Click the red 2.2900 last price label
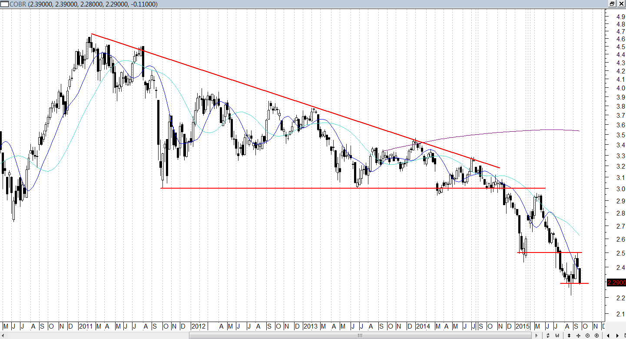The width and height of the screenshot is (626, 339). coord(616,282)
